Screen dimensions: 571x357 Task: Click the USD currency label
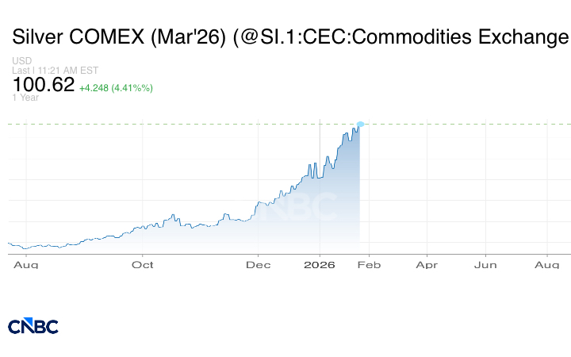[x=22, y=61]
